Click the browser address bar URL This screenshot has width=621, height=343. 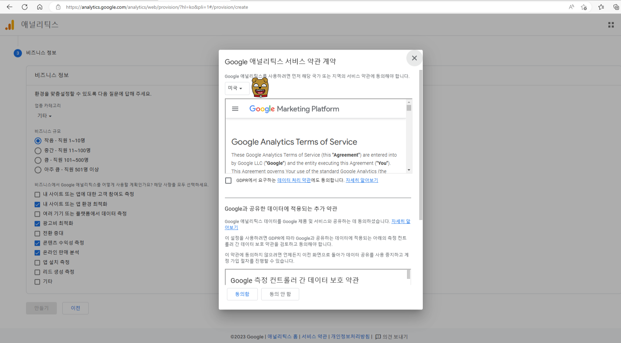pos(157,7)
